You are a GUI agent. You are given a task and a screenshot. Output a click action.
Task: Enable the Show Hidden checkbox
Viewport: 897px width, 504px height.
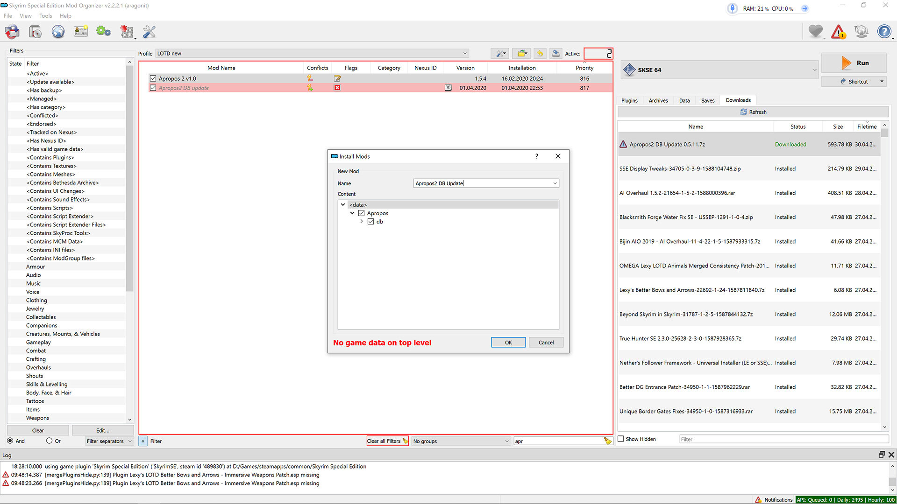point(621,439)
